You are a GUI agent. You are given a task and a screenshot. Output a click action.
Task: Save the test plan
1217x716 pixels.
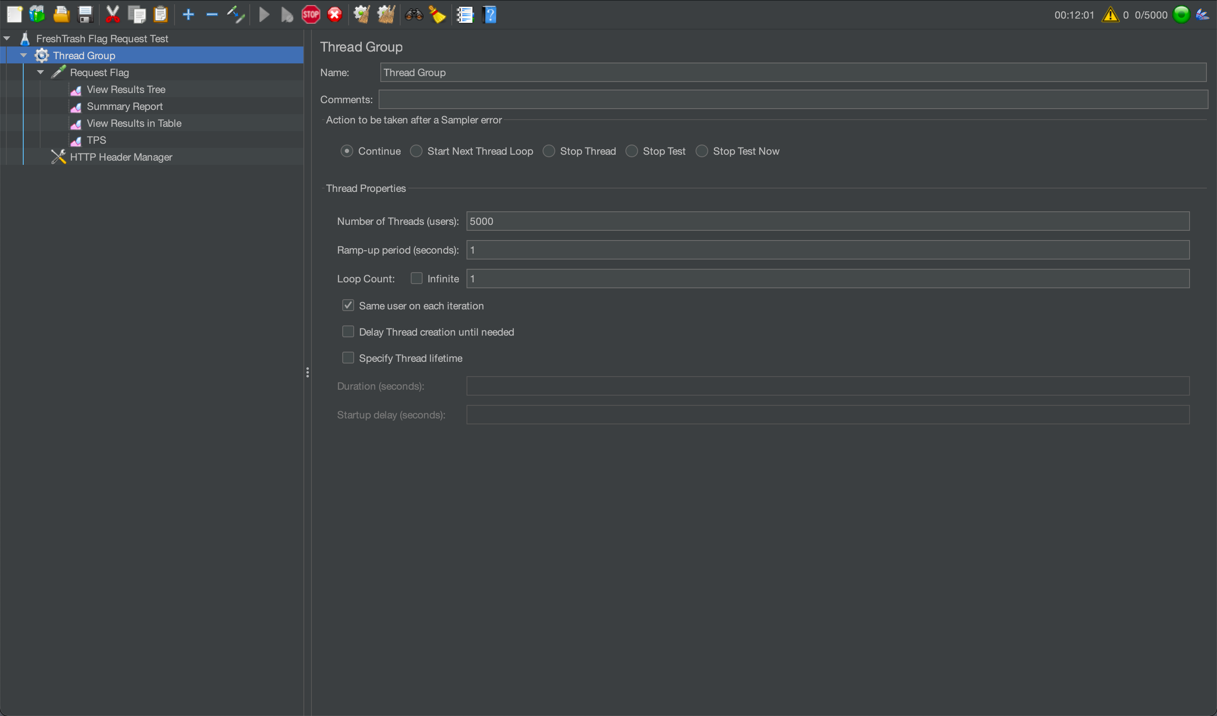pyautogui.click(x=85, y=14)
